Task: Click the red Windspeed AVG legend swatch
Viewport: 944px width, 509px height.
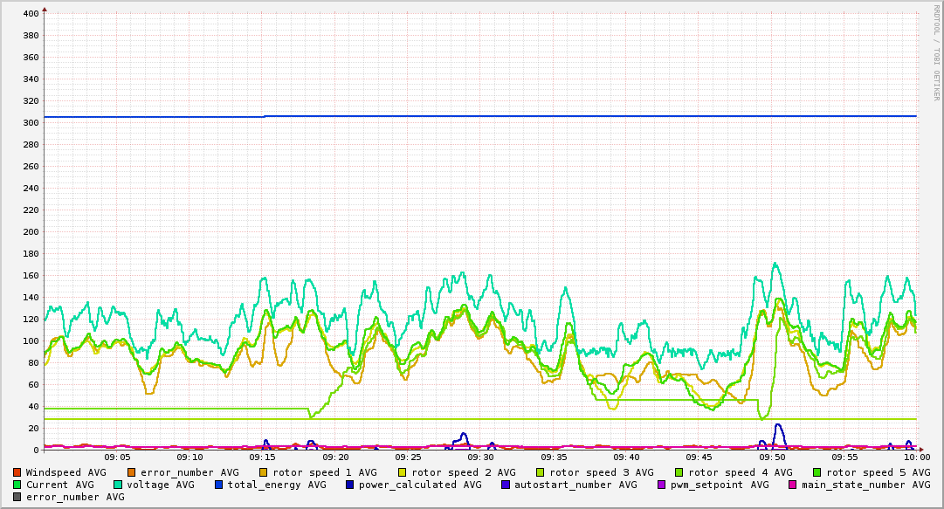Action: [17, 472]
